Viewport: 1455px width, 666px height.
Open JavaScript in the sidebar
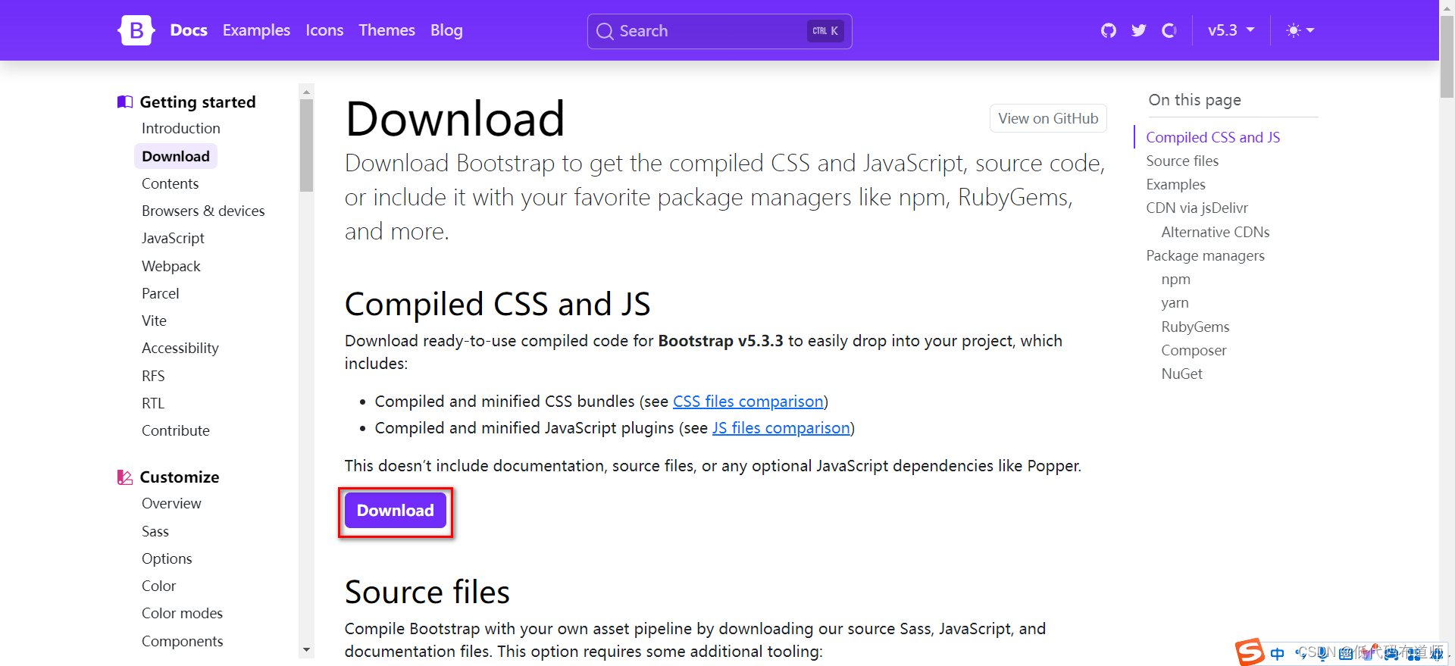(173, 239)
